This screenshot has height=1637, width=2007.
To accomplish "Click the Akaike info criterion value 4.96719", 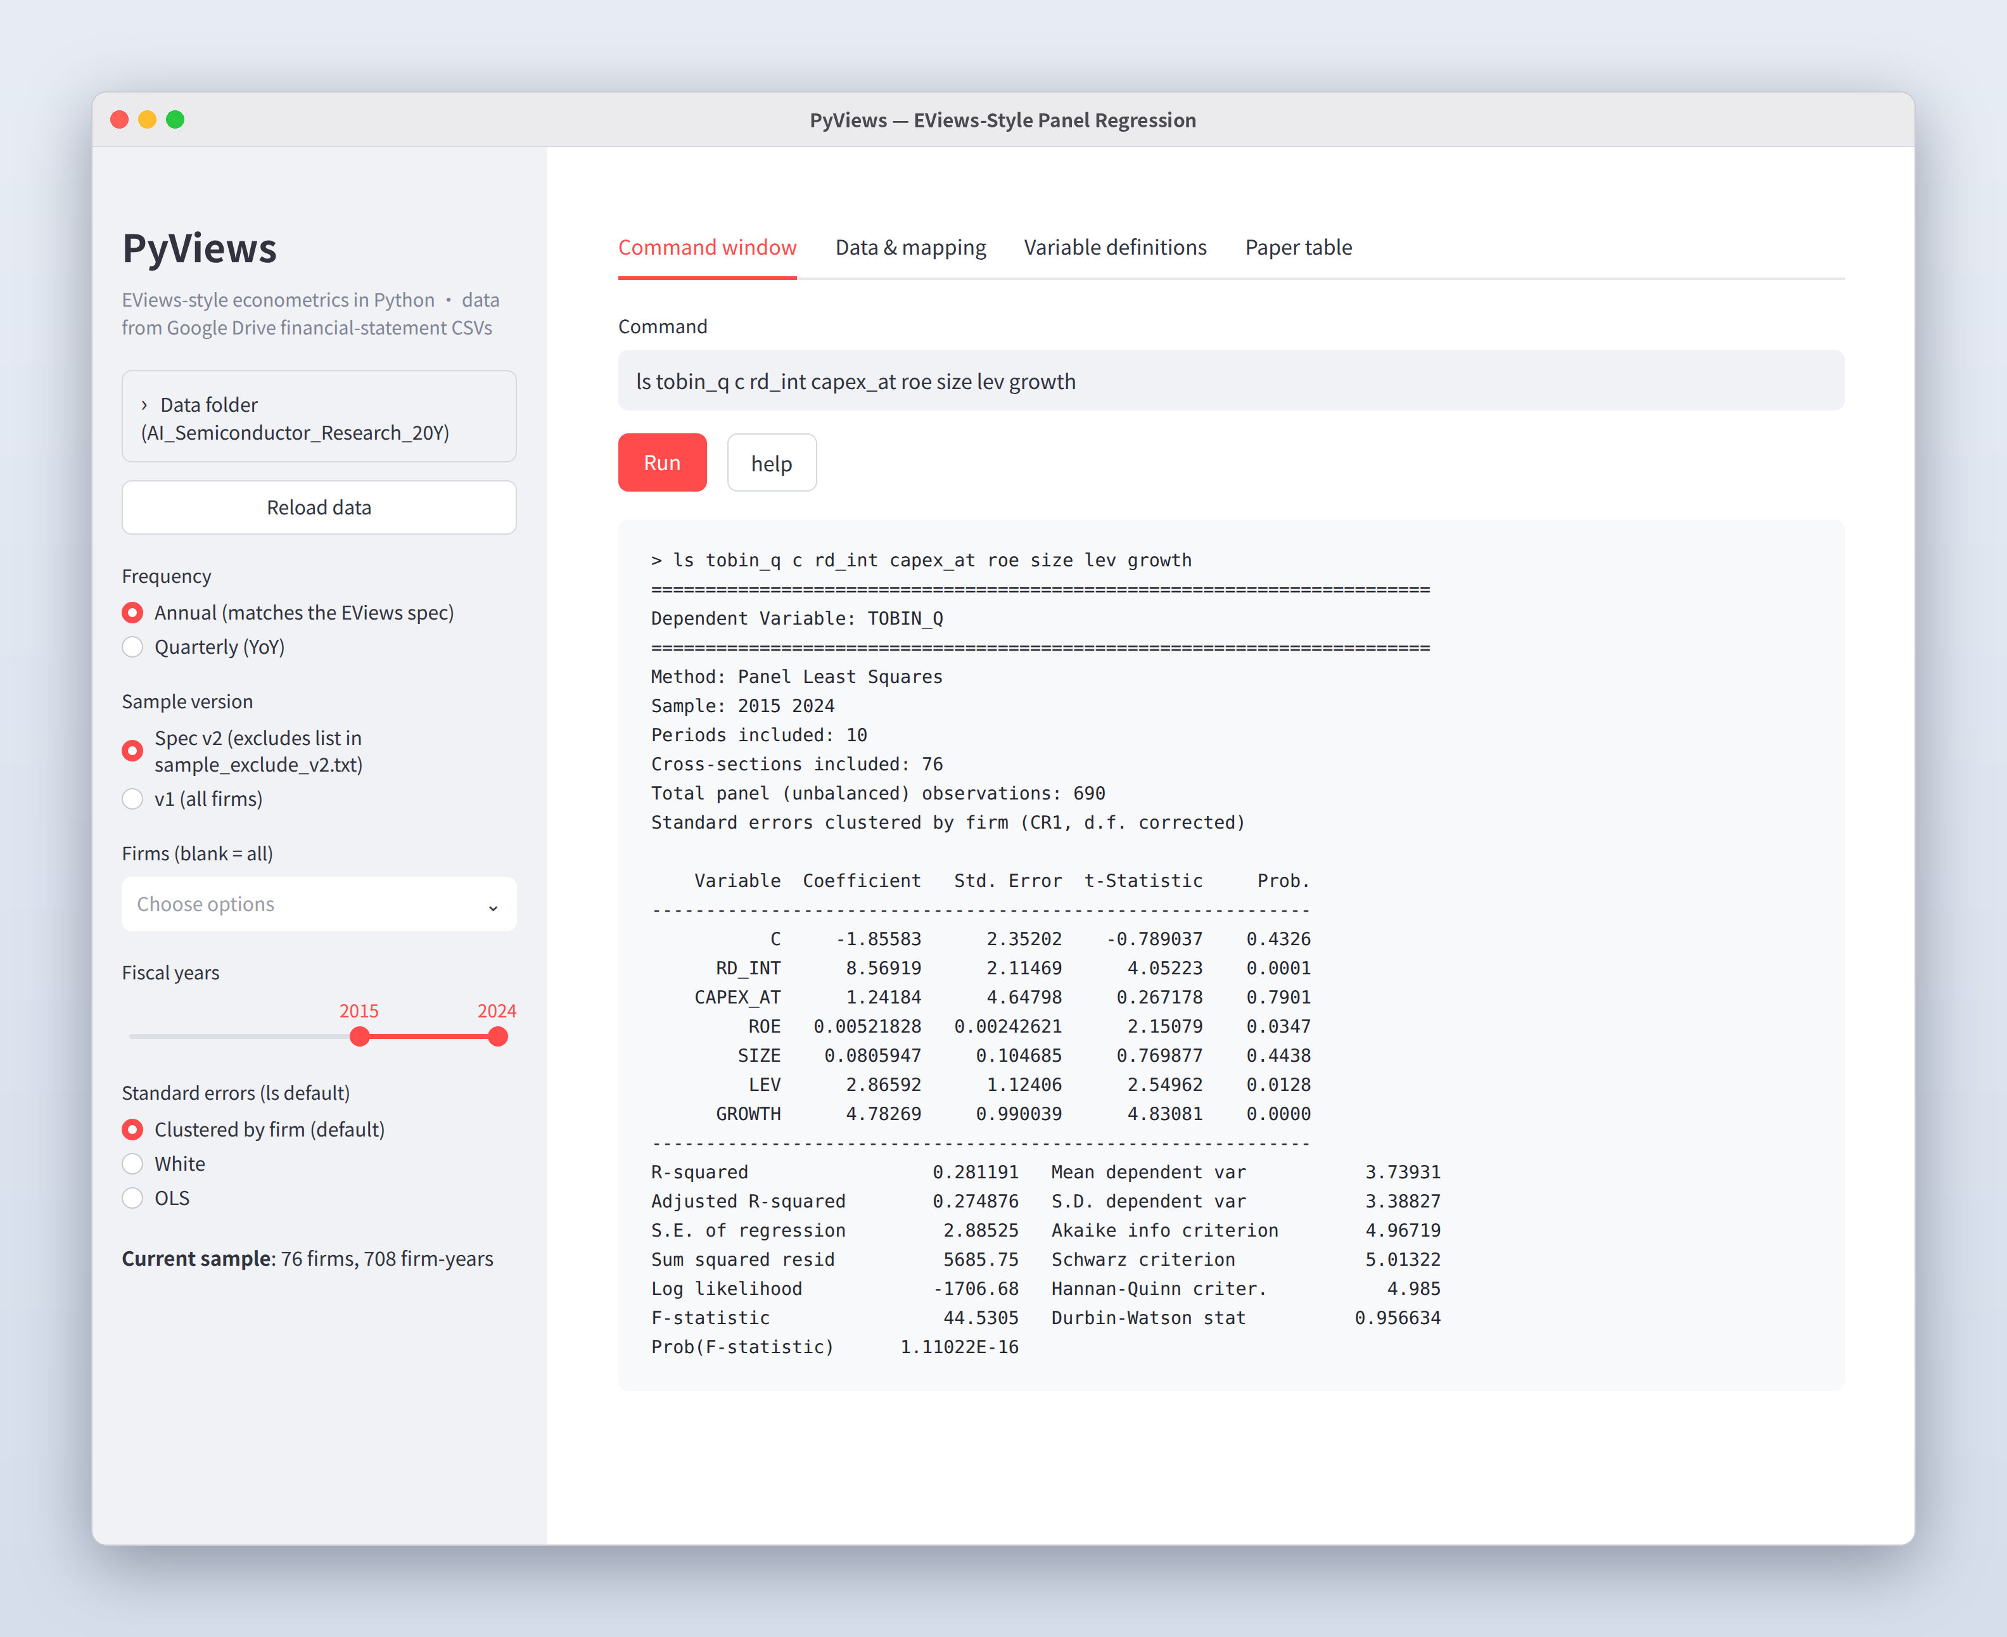I will (x=1403, y=1230).
